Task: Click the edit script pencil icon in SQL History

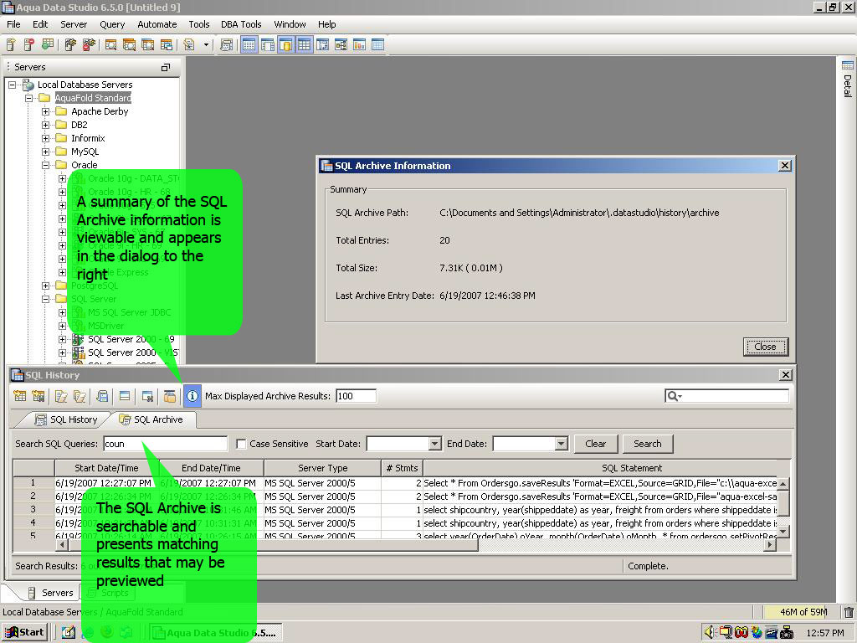Action: pyautogui.click(x=61, y=396)
